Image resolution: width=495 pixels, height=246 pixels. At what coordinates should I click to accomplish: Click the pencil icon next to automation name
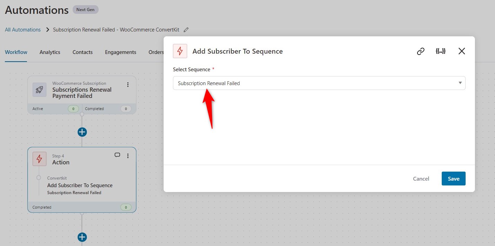pos(186,30)
